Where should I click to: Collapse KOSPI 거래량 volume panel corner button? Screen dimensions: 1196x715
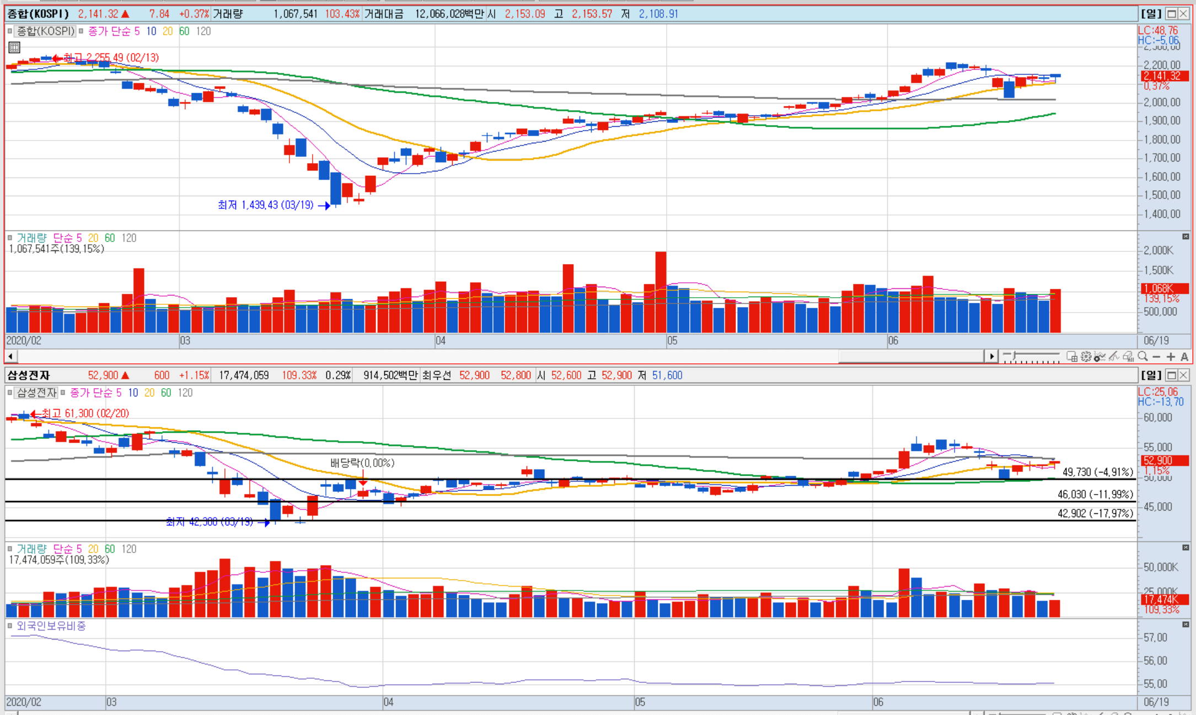pos(1186,236)
